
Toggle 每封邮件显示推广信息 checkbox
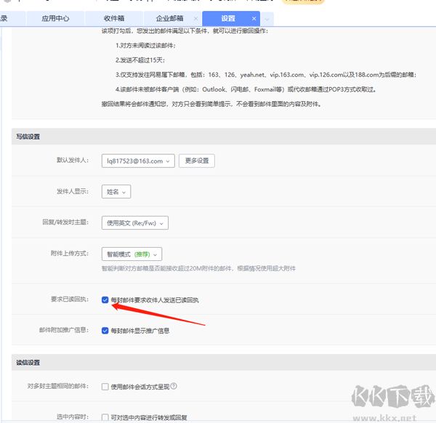[x=105, y=331]
